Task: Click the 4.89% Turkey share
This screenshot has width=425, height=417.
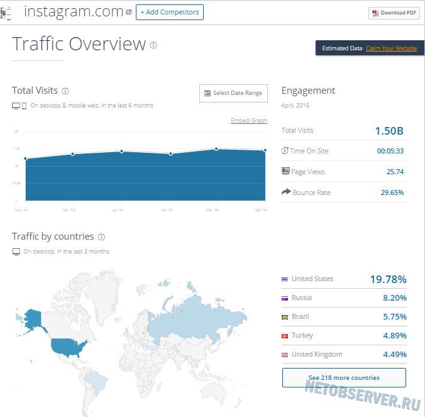Action: coord(395,336)
